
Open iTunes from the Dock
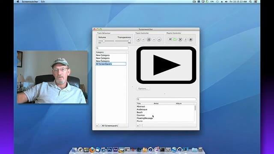[x=156, y=150]
